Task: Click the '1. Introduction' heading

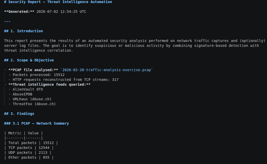Action: tap(24, 31)
